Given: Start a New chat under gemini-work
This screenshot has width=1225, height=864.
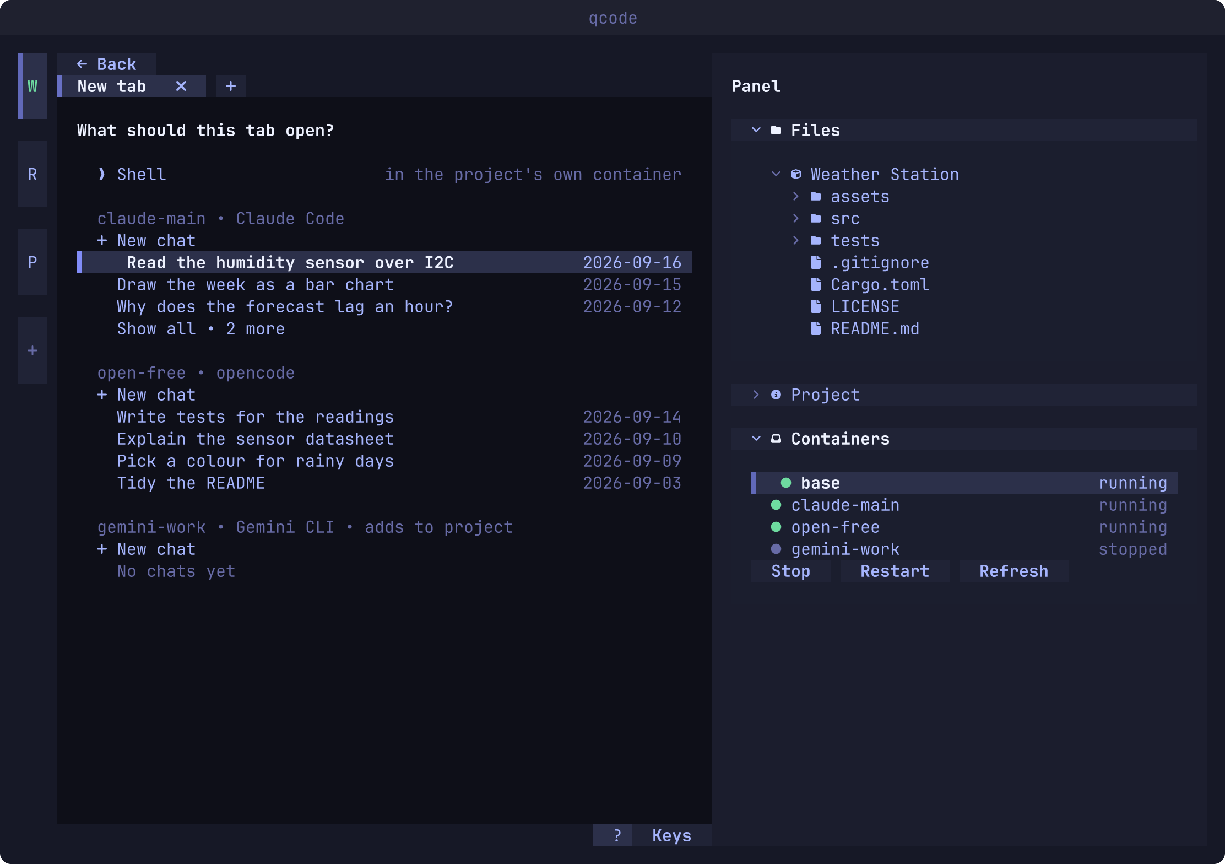Looking at the screenshot, I should pyautogui.click(x=384, y=549).
